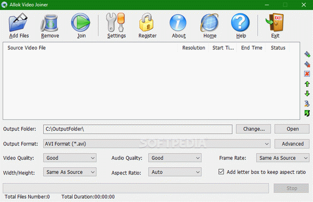Open the Frame Rate dropdown
313x202 pixels.
283,158
